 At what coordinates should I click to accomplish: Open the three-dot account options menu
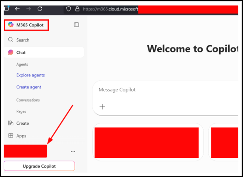coord(73,152)
